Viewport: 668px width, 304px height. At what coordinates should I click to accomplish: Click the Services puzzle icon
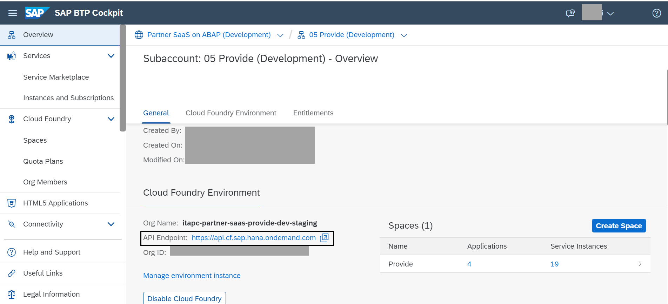(12, 56)
